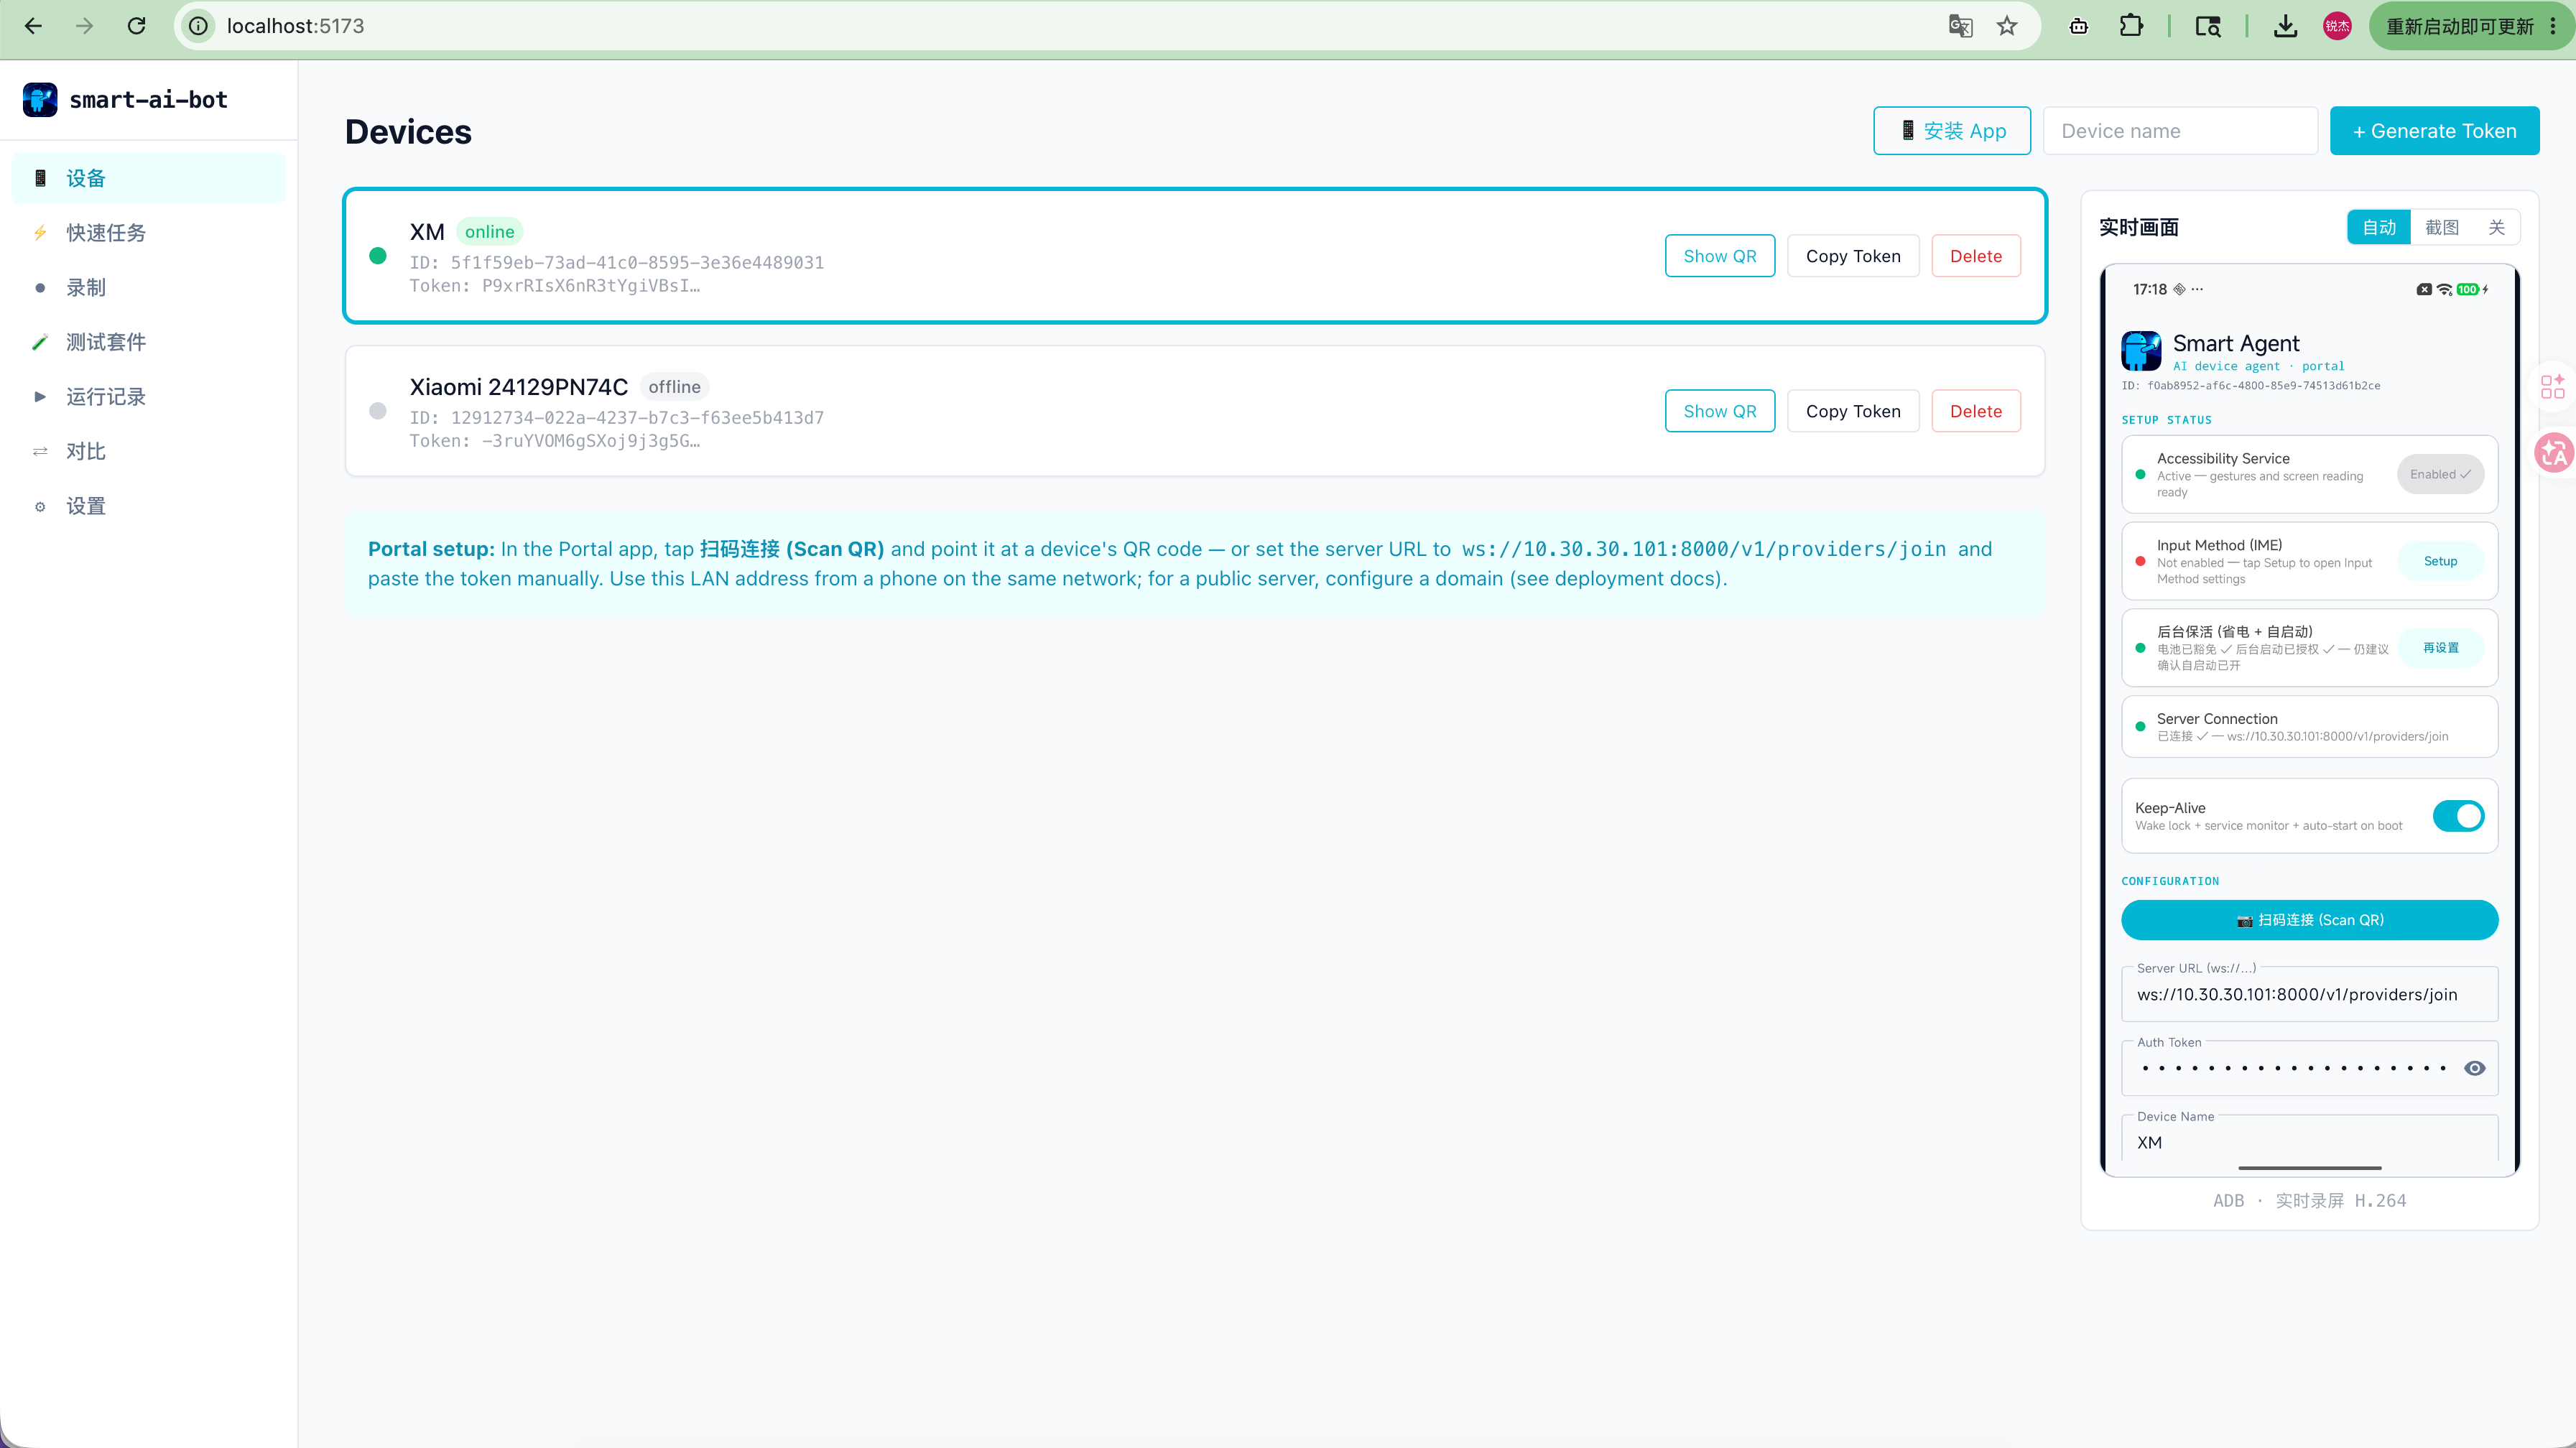Click the floating translate icon at right edge
2576x1448 pixels.
tap(2553, 453)
